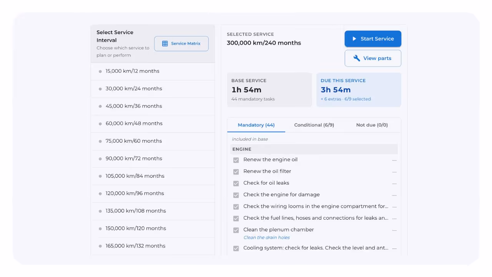Click the wrench icon on View parts

pyautogui.click(x=357, y=58)
